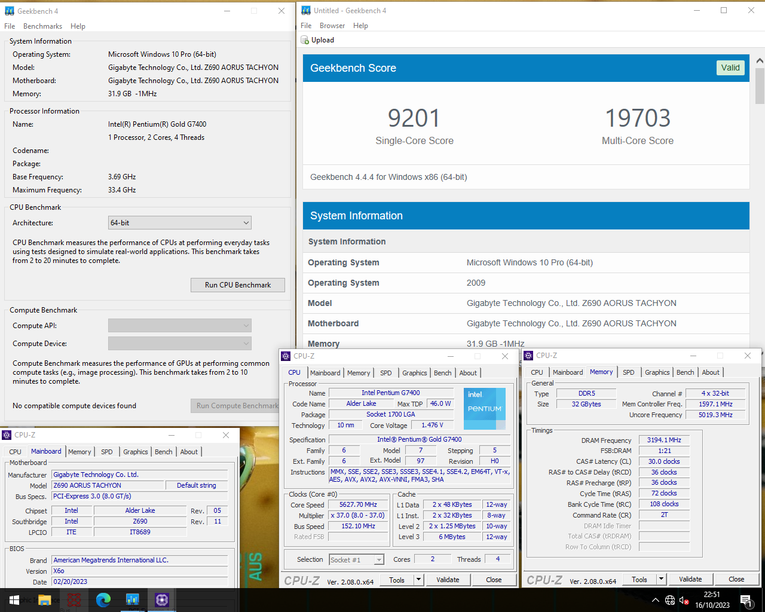Open the Architecture 64-bit dropdown

point(179,223)
